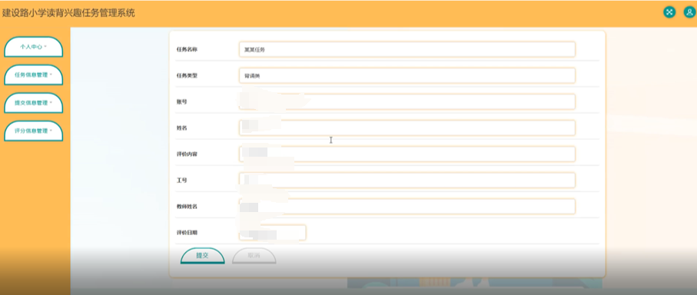
Task: Click the 评价内容 input field
Action: [x=407, y=154]
